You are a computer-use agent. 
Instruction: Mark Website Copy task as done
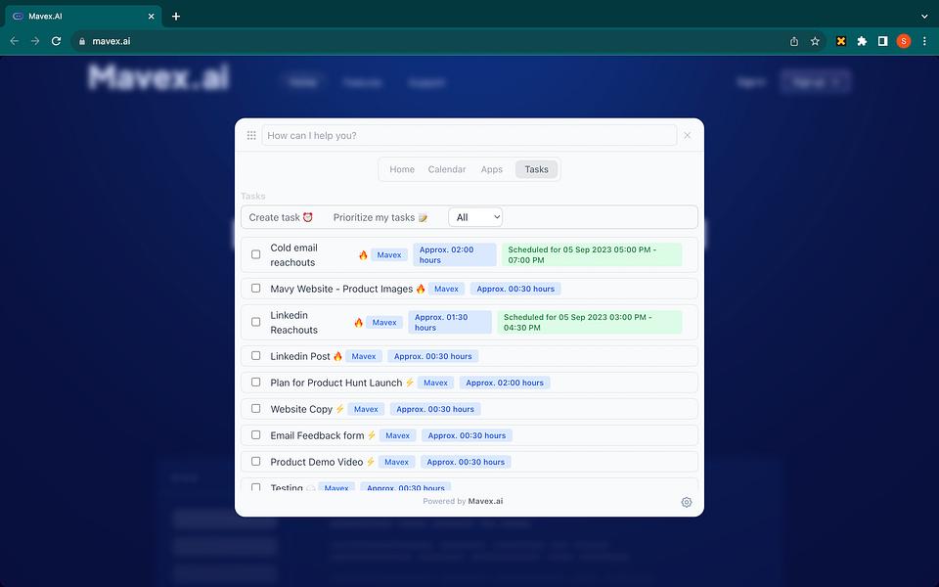click(255, 409)
